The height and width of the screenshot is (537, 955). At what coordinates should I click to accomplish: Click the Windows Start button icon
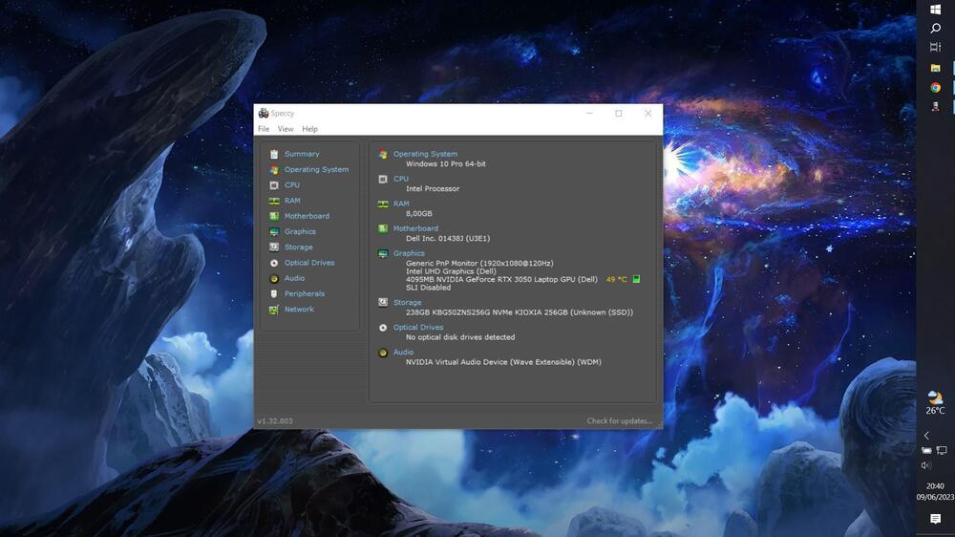[x=936, y=10]
